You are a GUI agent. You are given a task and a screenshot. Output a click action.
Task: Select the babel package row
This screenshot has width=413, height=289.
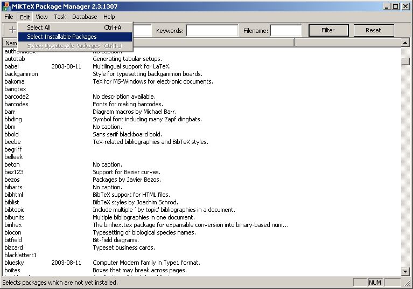tap(12, 66)
